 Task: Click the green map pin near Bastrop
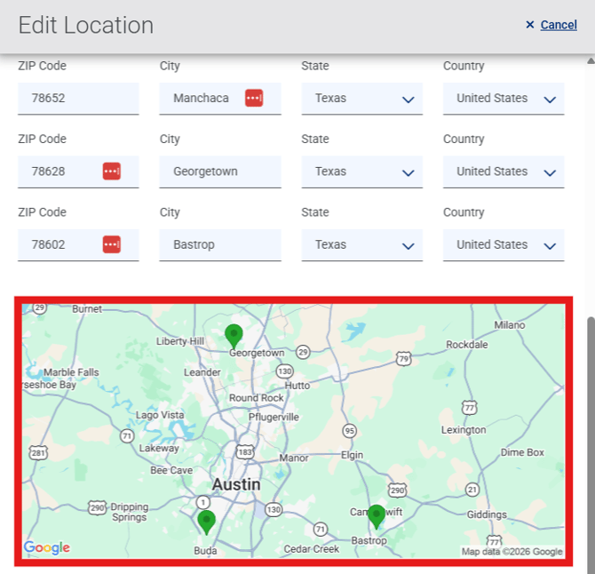click(x=377, y=515)
